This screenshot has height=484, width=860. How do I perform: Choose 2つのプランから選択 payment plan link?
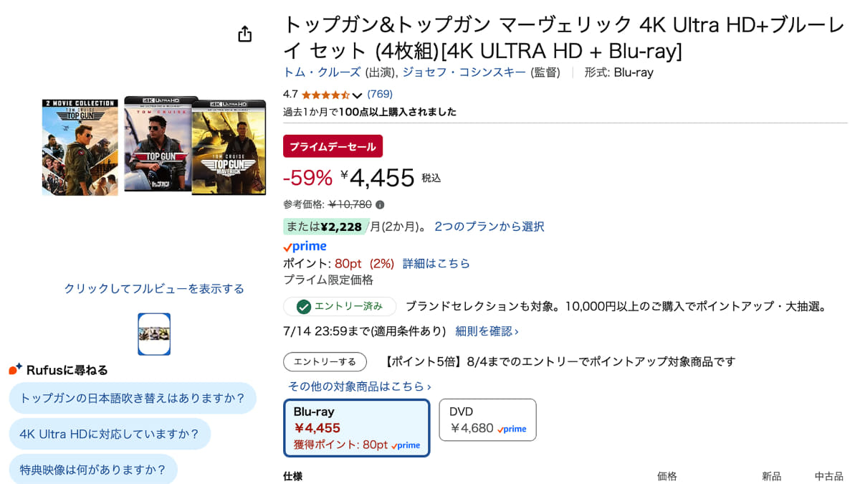click(x=489, y=227)
